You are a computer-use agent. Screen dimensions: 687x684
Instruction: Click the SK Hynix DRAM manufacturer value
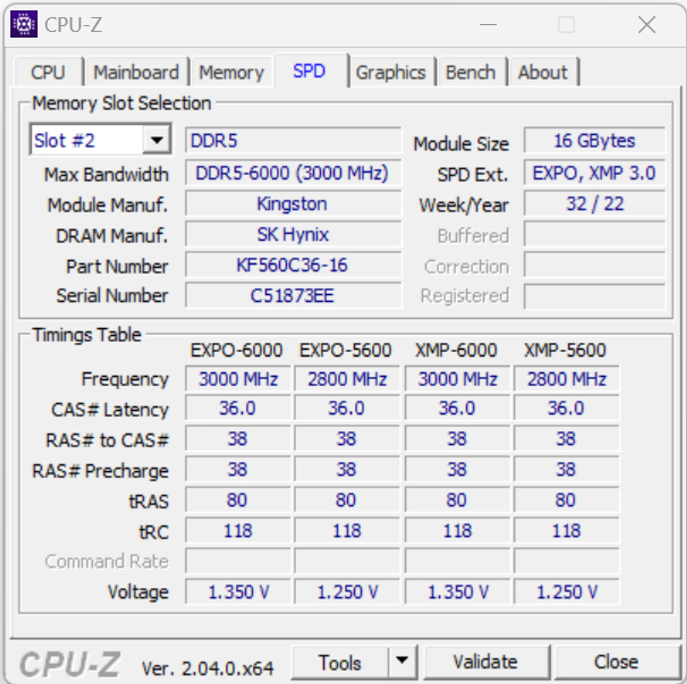click(293, 235)
